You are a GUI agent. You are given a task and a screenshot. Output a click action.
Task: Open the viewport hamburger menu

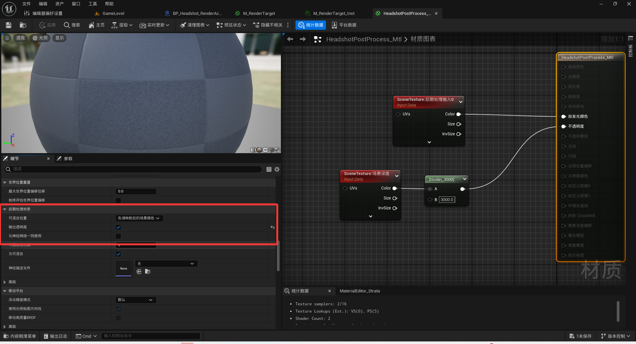7,38
